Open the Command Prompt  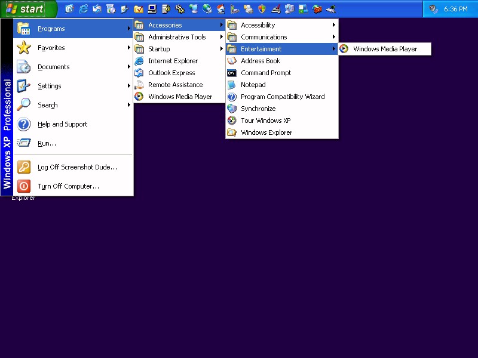tap(266, 73)
